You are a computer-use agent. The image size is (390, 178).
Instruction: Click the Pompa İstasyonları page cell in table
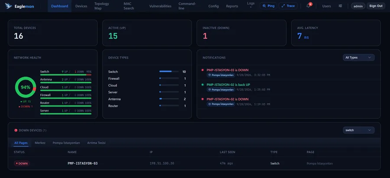[x=320, y=164]
